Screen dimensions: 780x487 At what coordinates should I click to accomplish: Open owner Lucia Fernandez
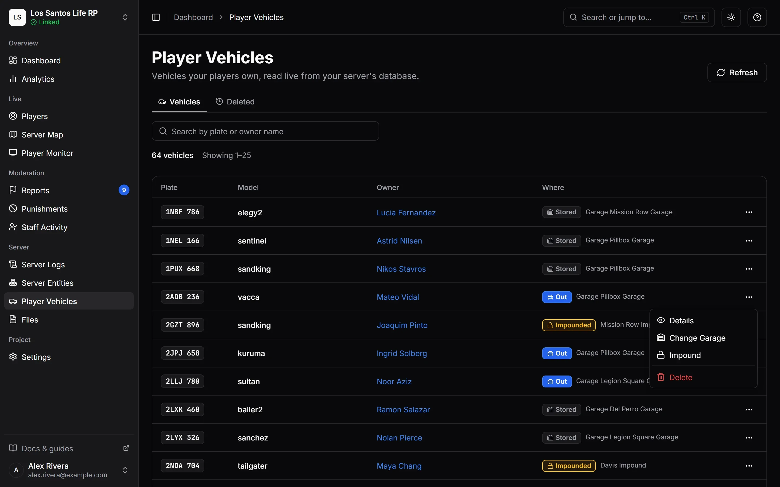406,213
